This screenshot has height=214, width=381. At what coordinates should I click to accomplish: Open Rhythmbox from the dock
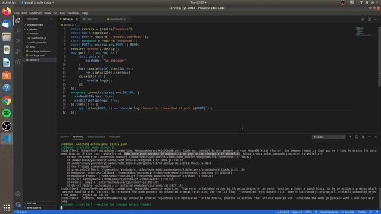[7, 50]
